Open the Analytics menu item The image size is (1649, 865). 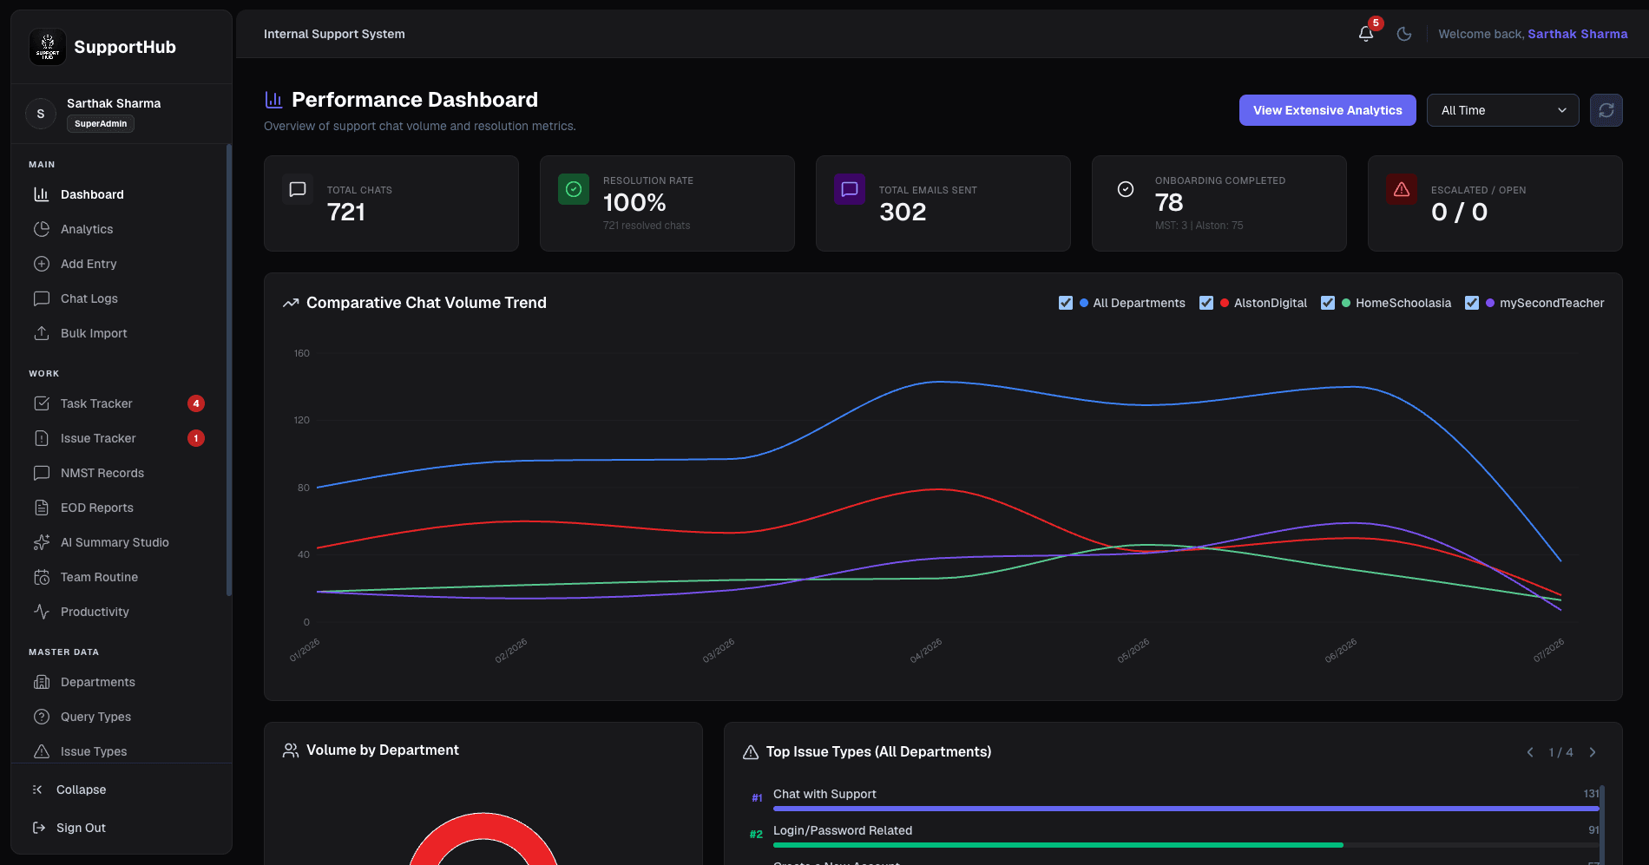point(122,229)
